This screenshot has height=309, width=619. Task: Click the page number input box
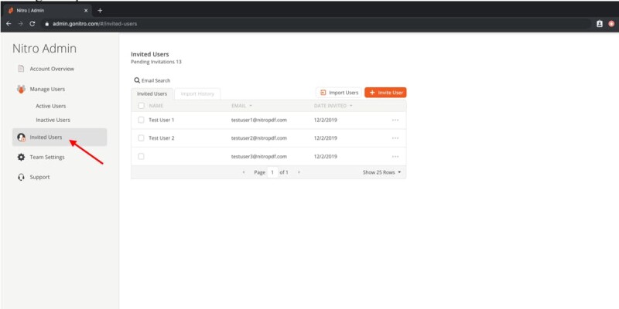[272, 172]
